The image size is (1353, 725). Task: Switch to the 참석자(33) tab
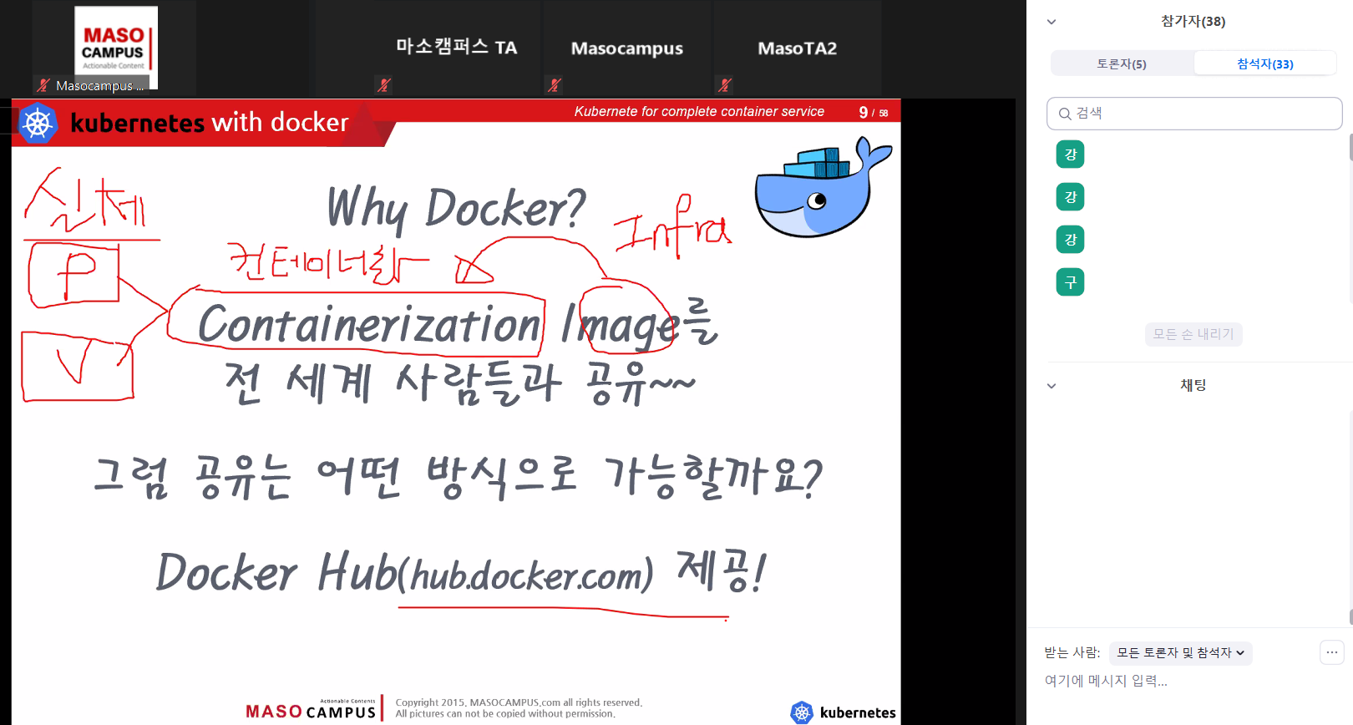[1264, 63]
